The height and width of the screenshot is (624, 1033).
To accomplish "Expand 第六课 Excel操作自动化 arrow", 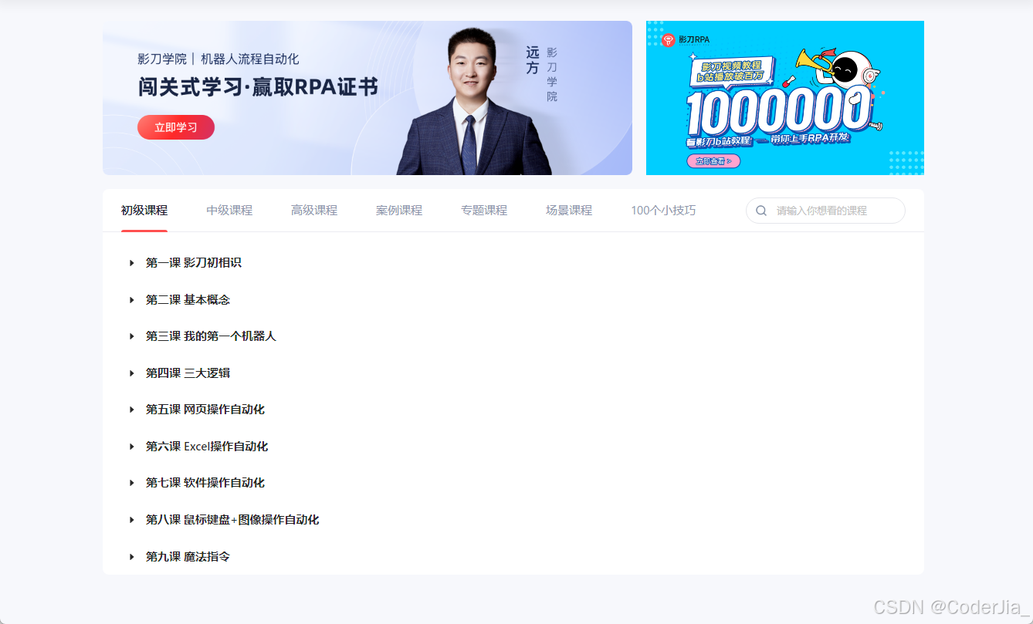I will tap(132, 447).
